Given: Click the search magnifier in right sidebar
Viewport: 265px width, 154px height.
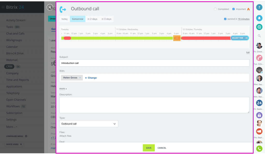Looking at the screenshot, I should (x=259, y=36).
